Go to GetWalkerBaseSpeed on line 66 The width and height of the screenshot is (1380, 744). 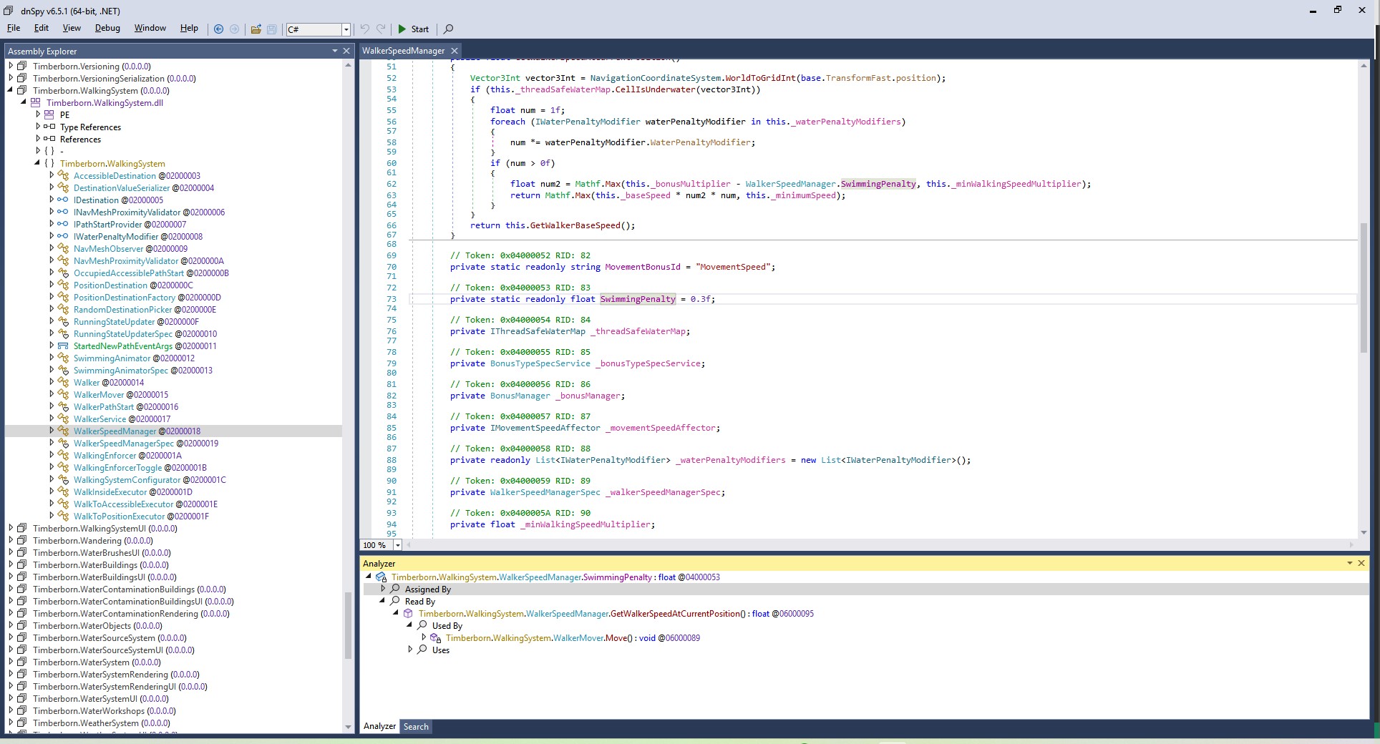pyautogui.click(x=575, y=225)
